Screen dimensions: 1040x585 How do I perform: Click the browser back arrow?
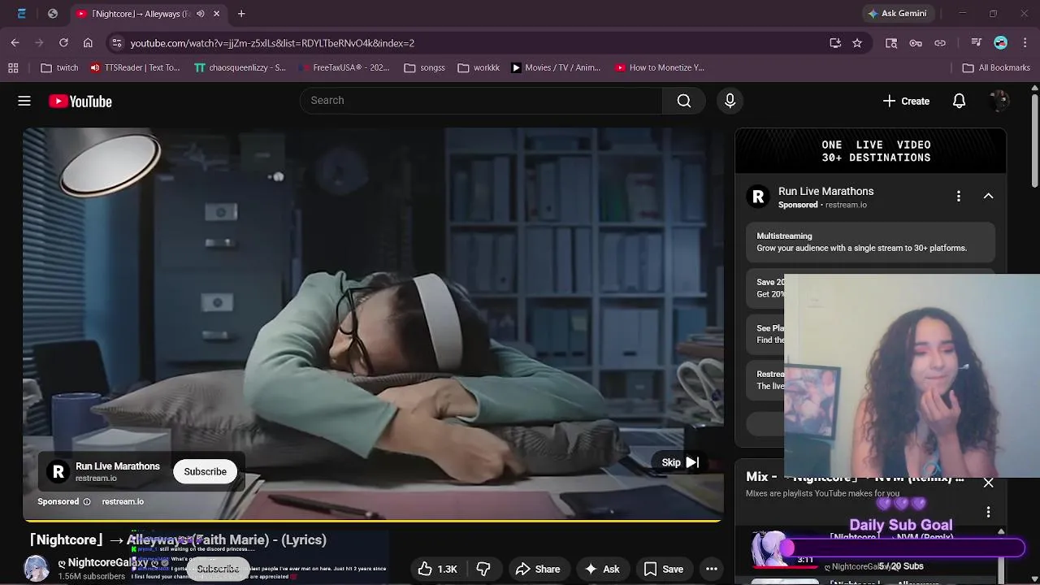(x=15, y=43)
